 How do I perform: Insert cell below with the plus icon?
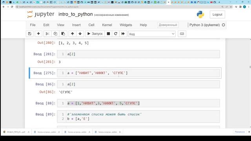tap(38, 34)
